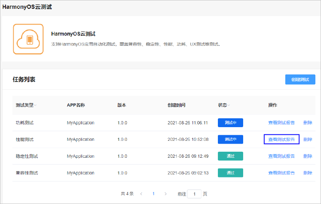Click timestamp 2021-08-26 09:12:49
321x204 pixels.
point(188,156)
